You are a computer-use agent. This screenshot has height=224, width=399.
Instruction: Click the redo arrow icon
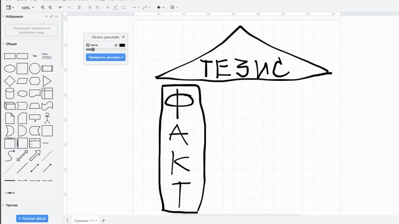pos(69,8)
